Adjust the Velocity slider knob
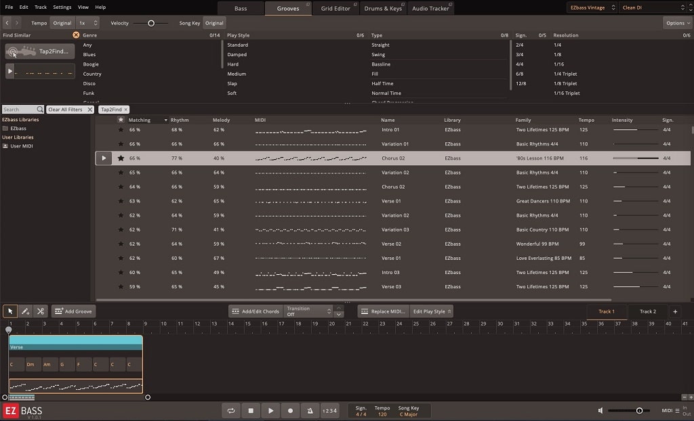The width and height of the screenshot is (694, 421). pos(151,23)
